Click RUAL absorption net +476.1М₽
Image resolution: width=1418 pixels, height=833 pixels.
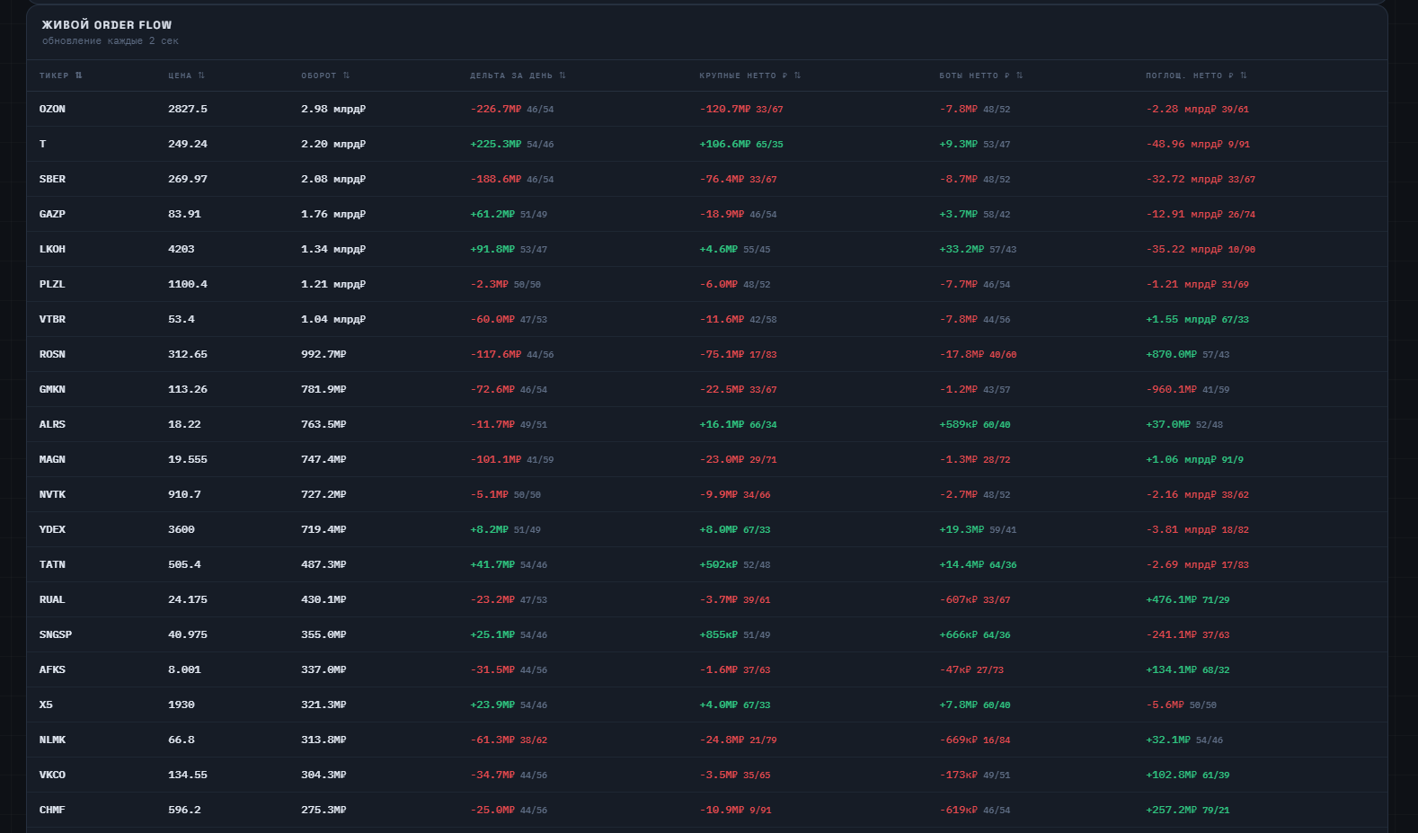[x=1171, y=599]
